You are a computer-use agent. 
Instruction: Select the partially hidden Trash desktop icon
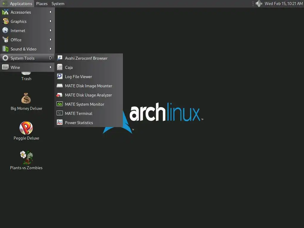click(x=26, y=73)
